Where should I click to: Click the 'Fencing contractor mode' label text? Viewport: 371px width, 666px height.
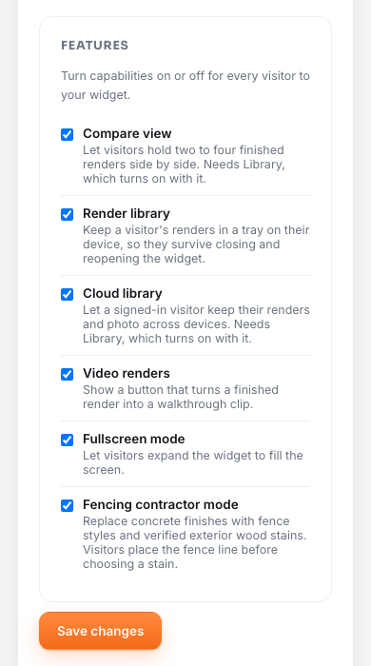point(161,504)
